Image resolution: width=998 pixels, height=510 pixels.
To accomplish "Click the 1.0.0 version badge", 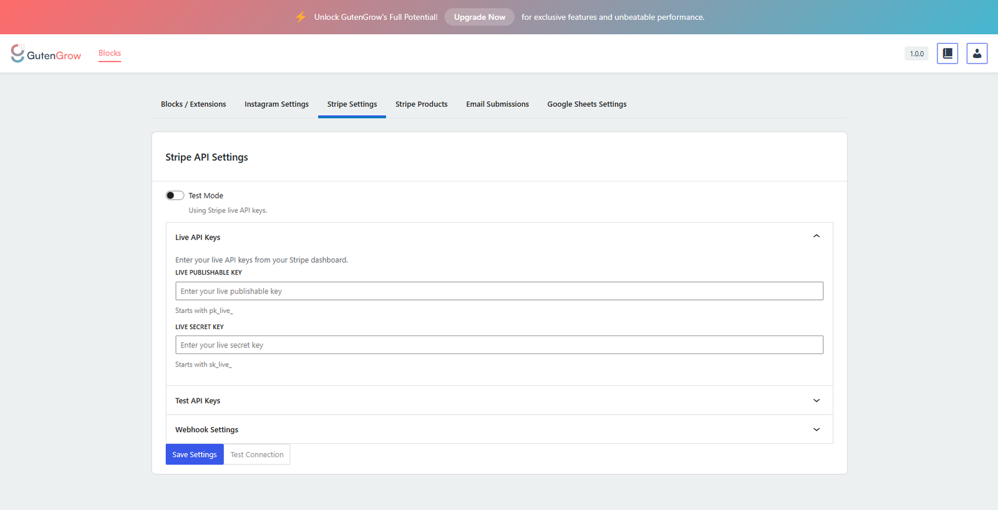I will coord(916,54).
